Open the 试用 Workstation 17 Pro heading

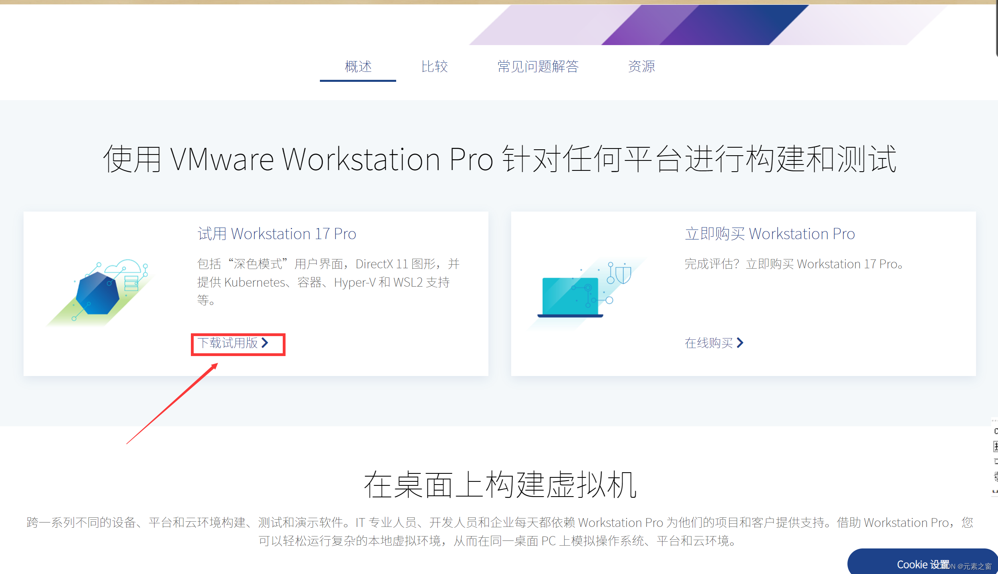click(x=277, y=234)
